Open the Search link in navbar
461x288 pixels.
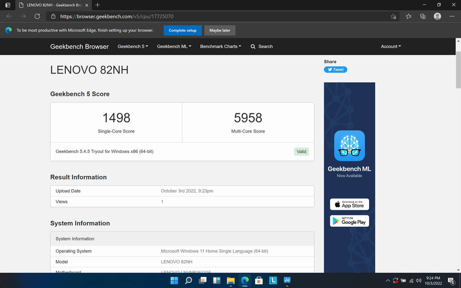[x=262, y=46]
